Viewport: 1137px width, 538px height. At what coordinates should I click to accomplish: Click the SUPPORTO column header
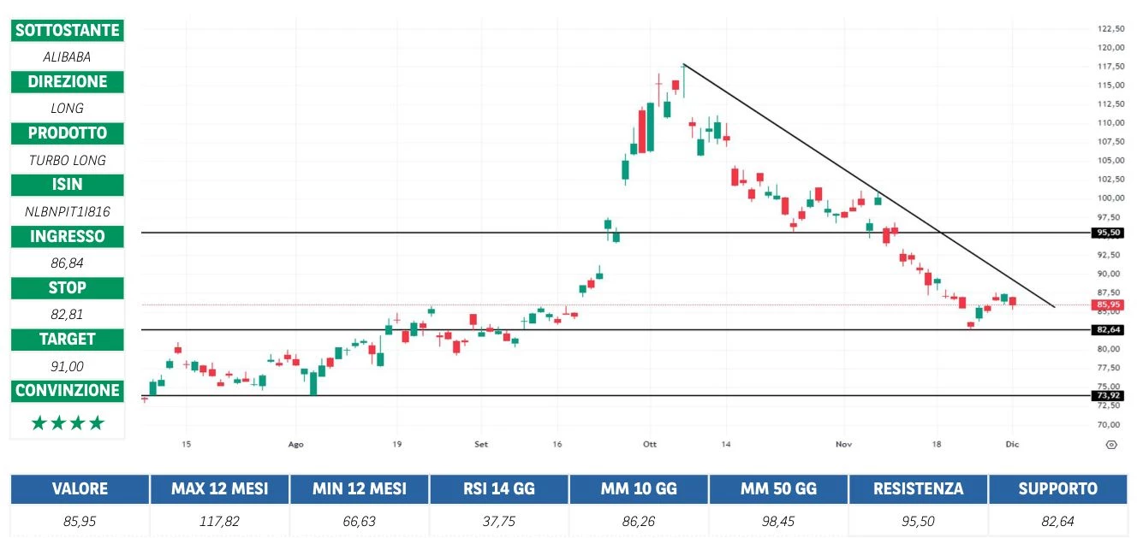[x=1057, y=489]
